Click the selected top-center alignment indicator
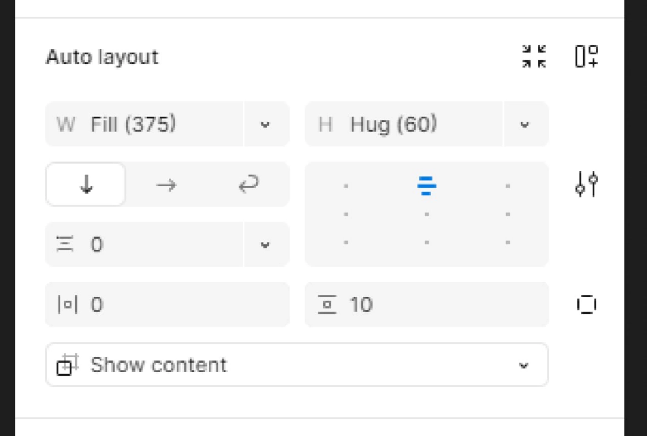 426,186
